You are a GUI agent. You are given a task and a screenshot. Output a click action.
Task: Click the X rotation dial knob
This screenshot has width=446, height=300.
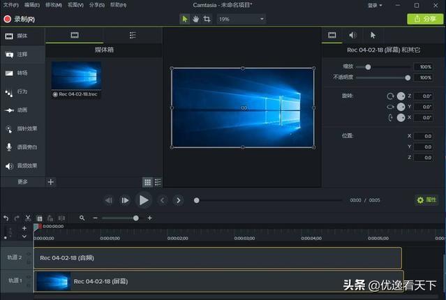click(x=401, y=117)
